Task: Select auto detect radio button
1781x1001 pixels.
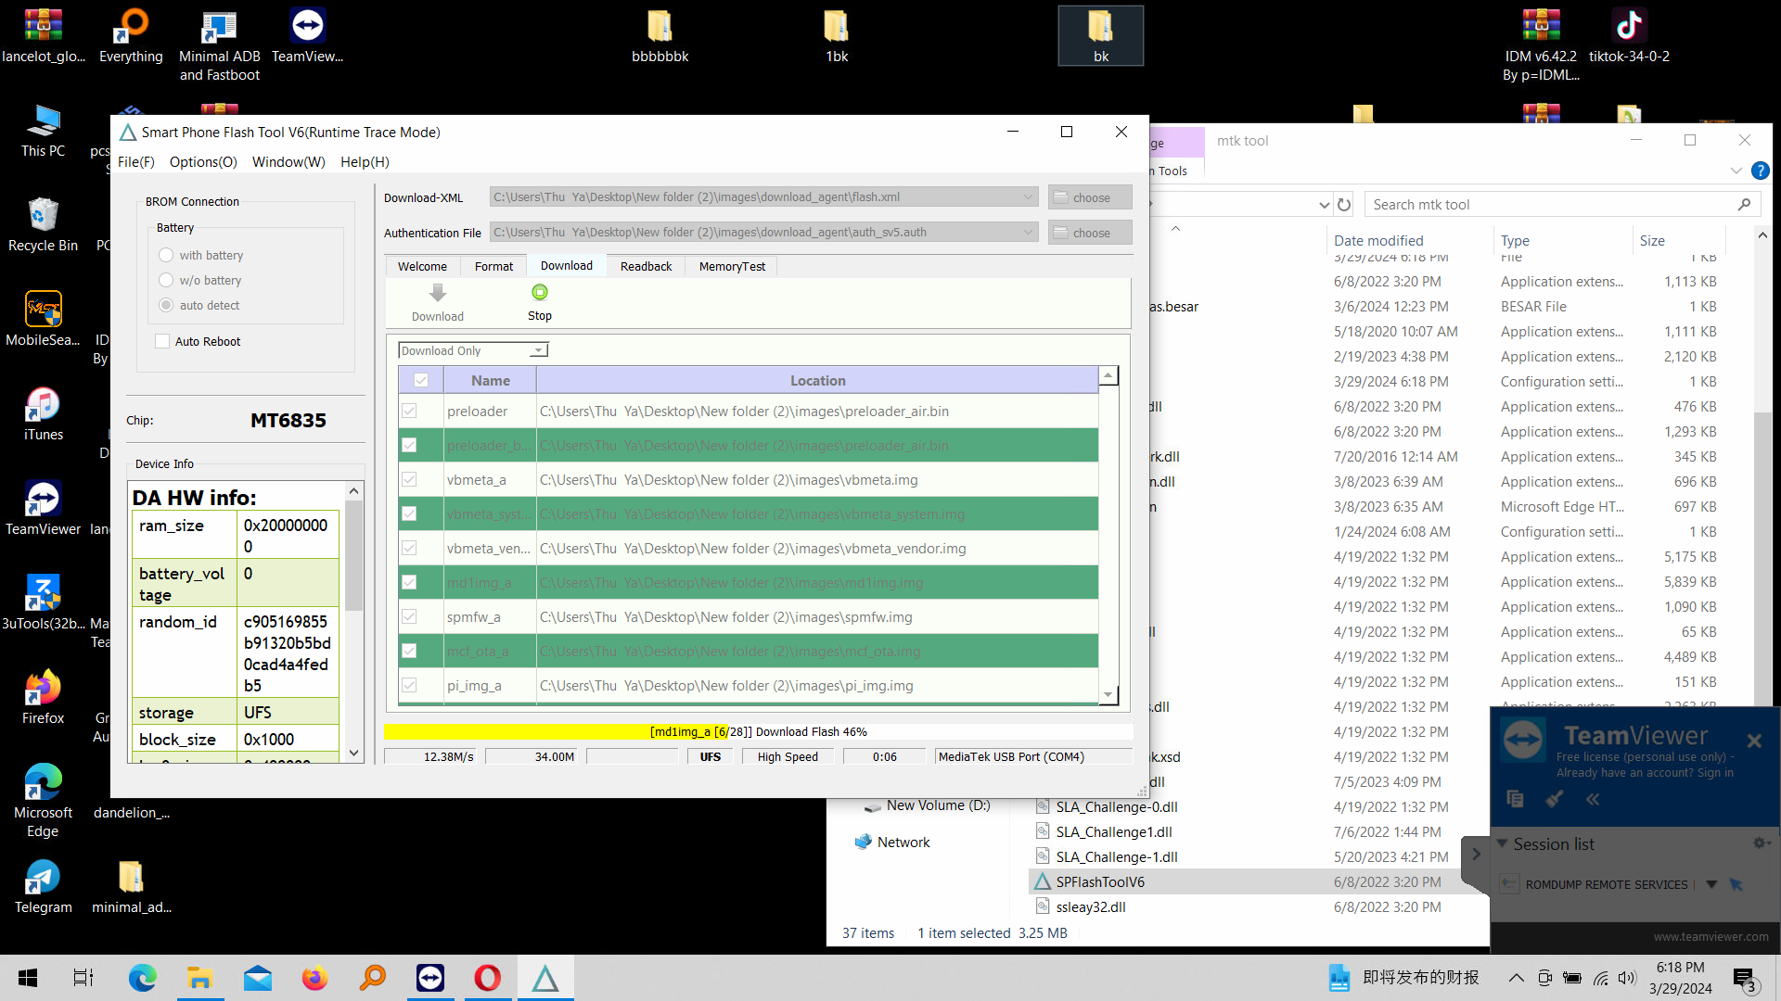Action: [x=165, y=306]
